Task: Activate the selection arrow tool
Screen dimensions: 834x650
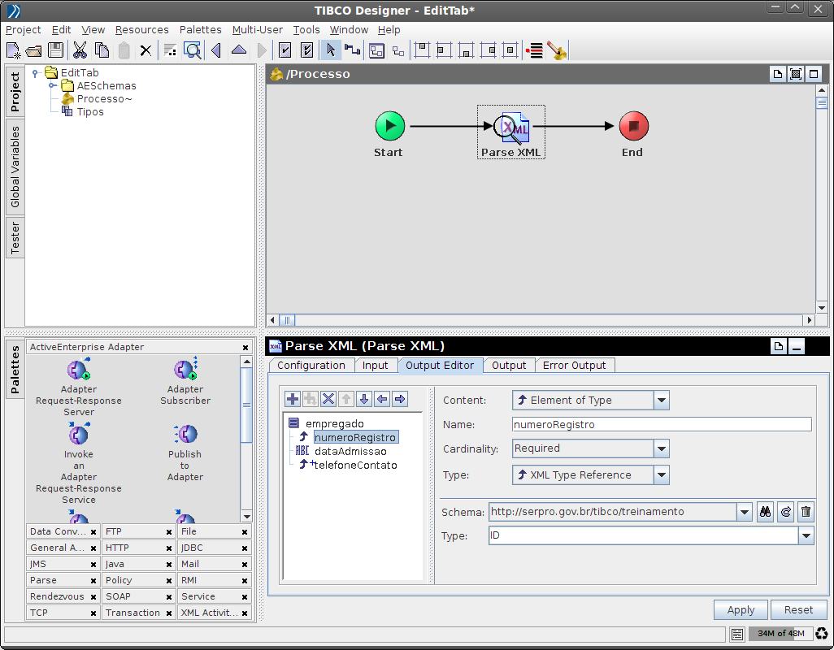Action: click(331, 50)
